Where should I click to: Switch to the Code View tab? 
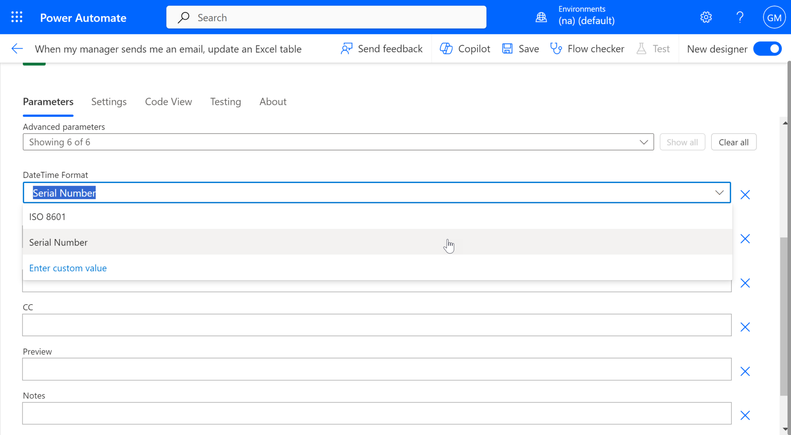(168, 102)
